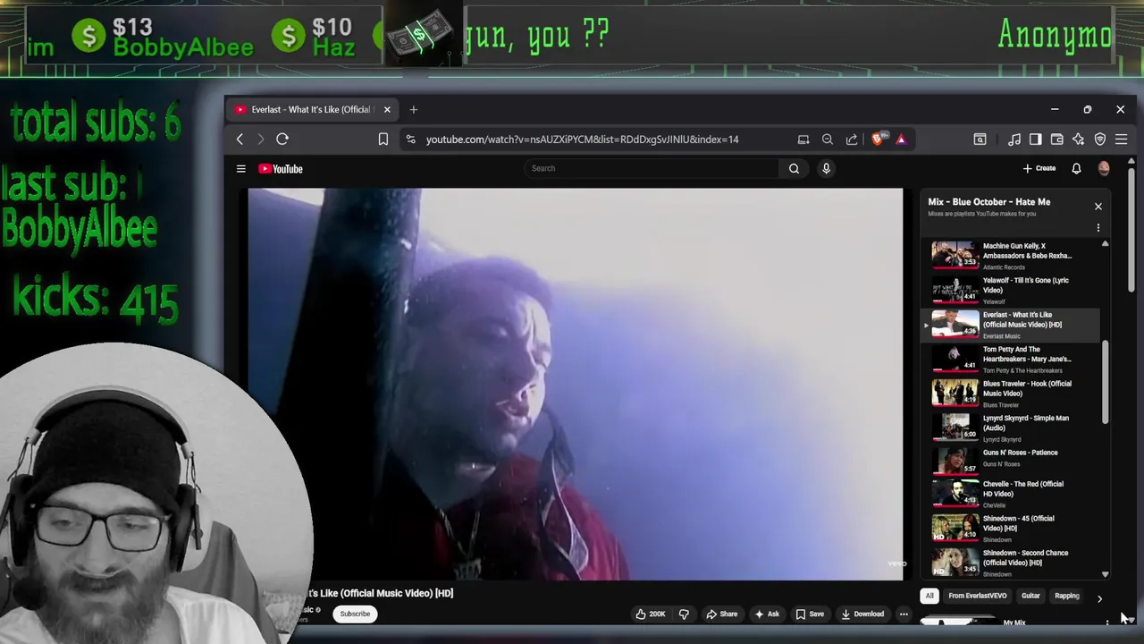Open more actions ellipsis under video

tap(904, 614)
